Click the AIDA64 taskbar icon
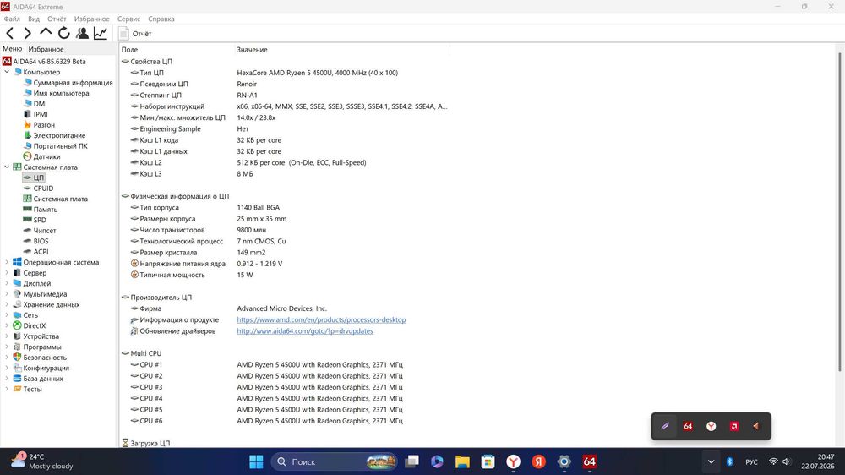 click(x=590, y=461)
